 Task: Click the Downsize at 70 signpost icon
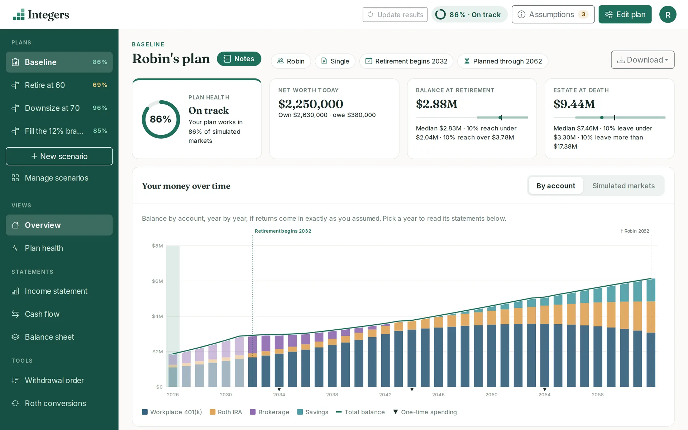pos(15,108)
